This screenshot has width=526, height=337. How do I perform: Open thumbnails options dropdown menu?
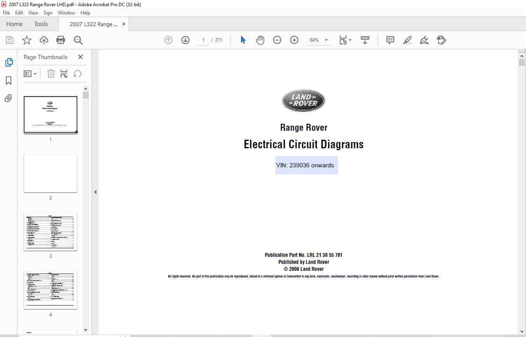[x=30, y=74]
